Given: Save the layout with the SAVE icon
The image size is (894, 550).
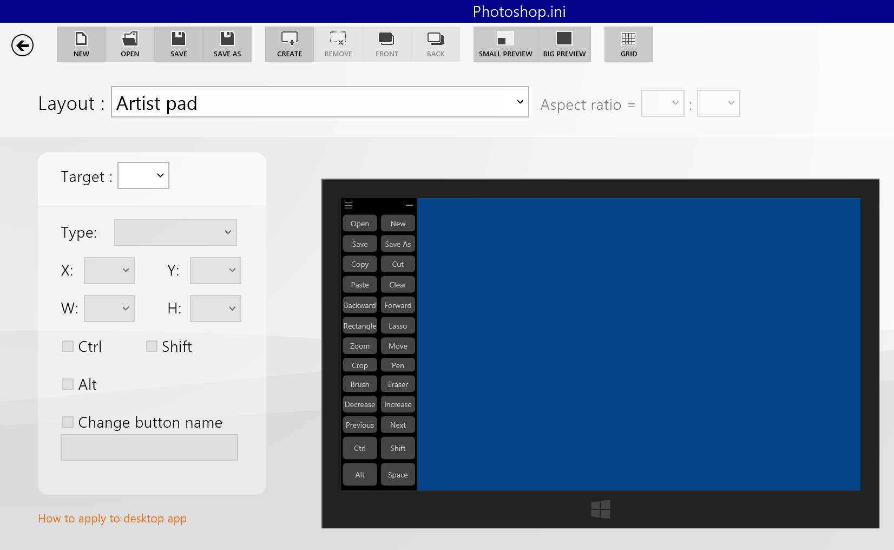Looking at the screenshot, I should 179,44.
